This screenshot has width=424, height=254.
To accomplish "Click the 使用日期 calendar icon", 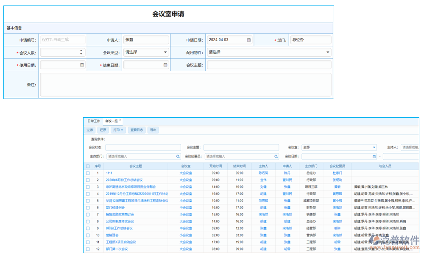I will [81, 65].
